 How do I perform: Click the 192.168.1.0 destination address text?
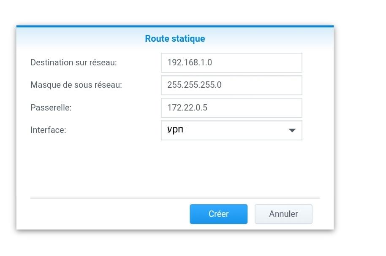(190, 62)
